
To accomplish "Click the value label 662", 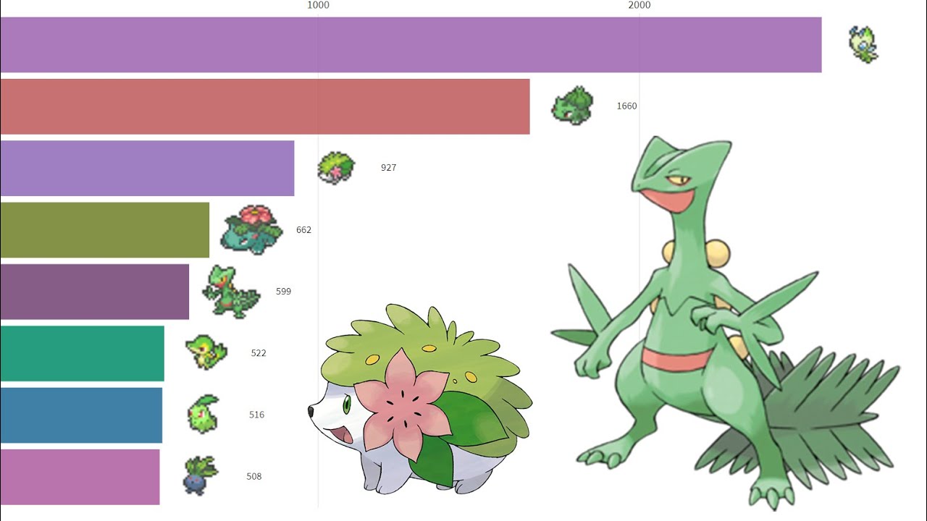I will [x=303, y=230].
